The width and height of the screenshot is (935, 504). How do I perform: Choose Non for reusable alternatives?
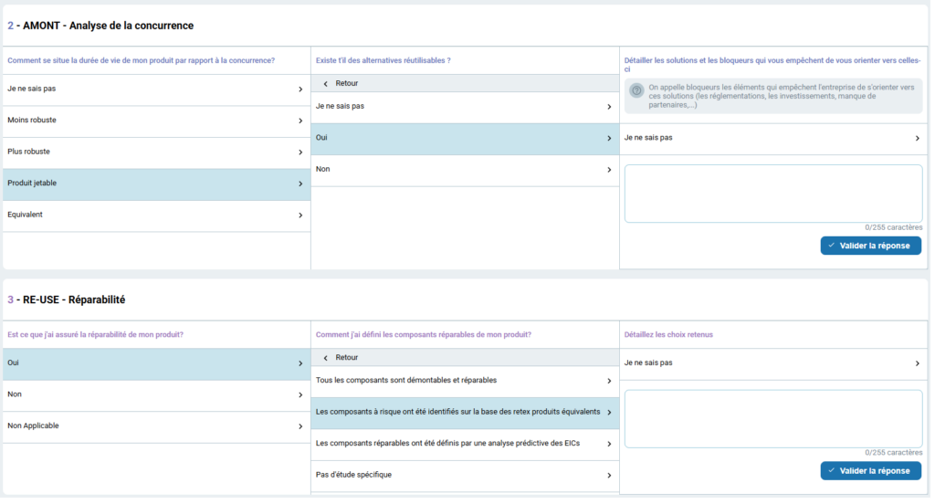pos(464,170)
